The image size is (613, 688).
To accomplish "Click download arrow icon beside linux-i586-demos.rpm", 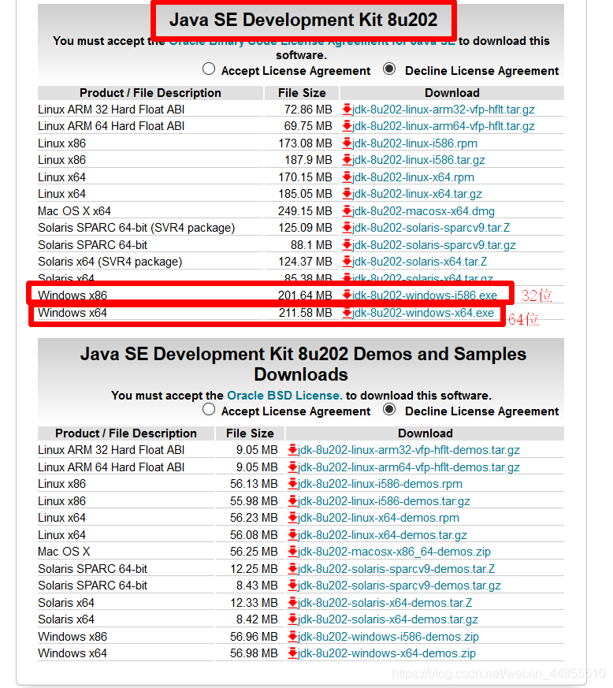I will coord(292,484).
